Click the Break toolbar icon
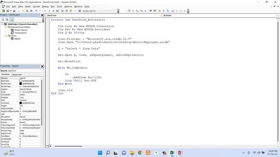This screenshot has width=280, height=157. (x=49, y=11)
